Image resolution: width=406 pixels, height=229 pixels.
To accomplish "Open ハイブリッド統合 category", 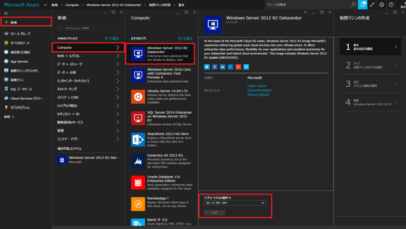I will click(x=88, y=106).
